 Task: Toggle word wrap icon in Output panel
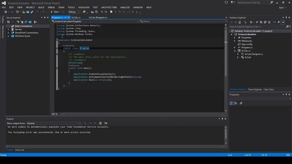click(106, 123)
